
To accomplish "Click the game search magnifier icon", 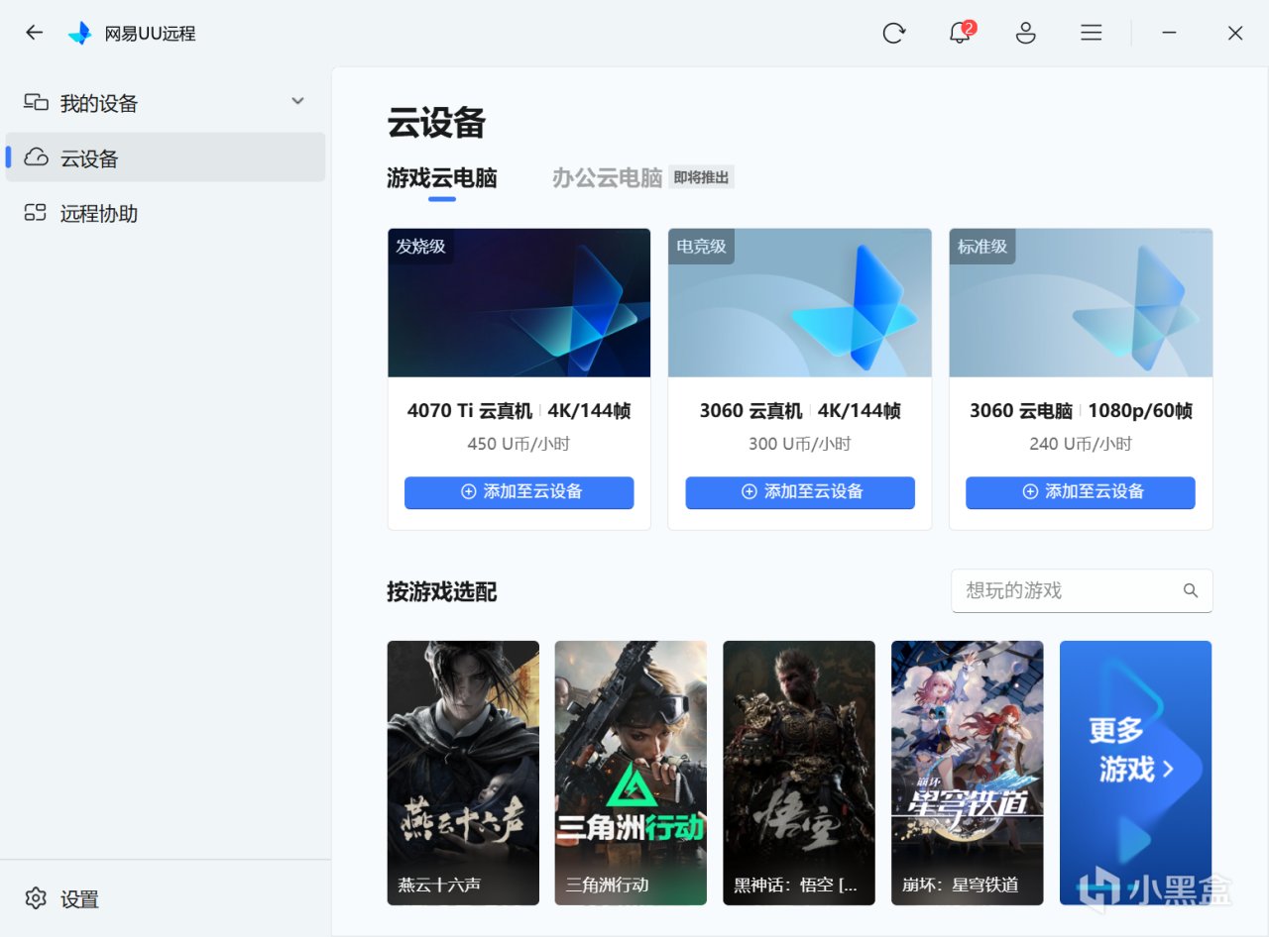I will (x=1191, y=590).
